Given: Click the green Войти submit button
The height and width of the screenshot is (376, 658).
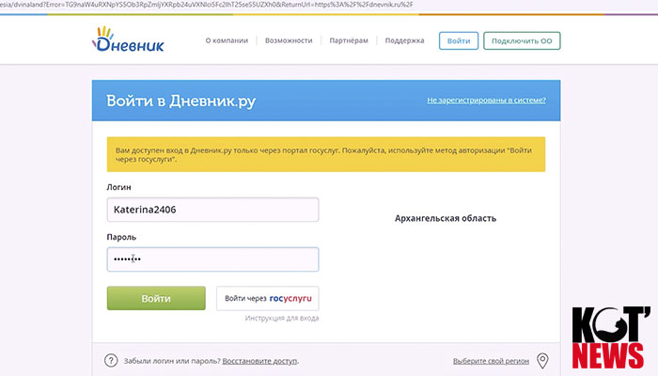Looking at the screenshot, I should coord(156,298).
